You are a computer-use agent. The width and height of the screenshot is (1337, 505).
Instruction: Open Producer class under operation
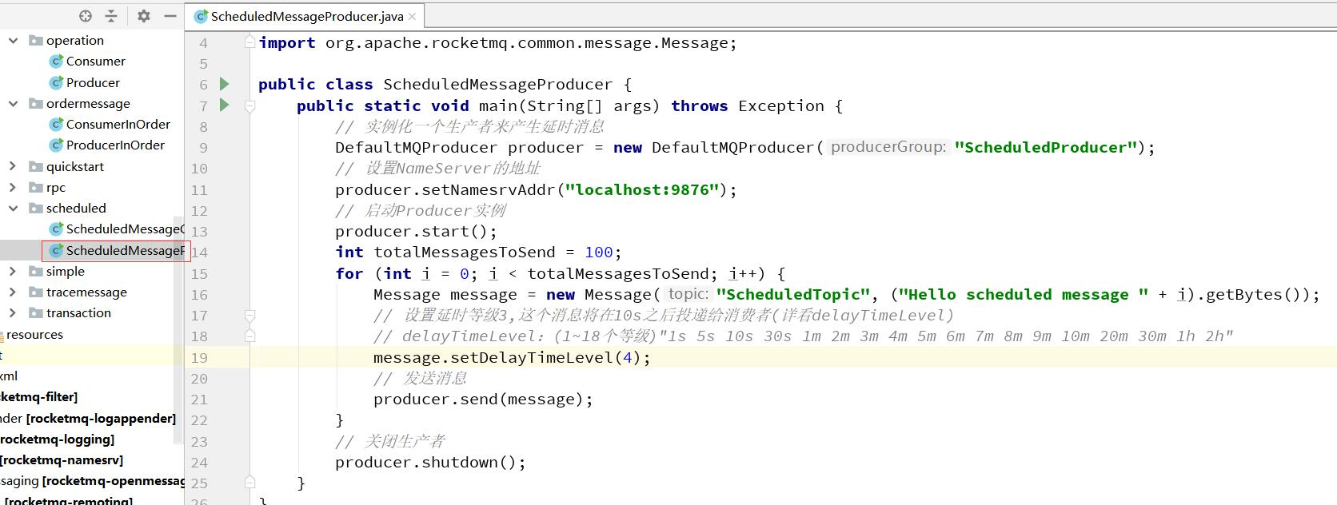(93, 82)
